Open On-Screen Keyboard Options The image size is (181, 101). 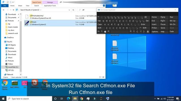tap(155, 32)
